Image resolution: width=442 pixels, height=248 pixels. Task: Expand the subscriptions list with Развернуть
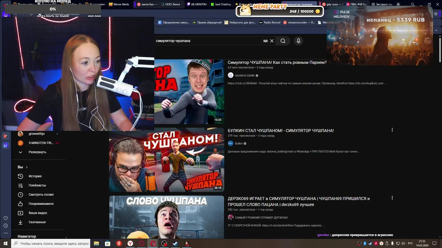[37, 152]
